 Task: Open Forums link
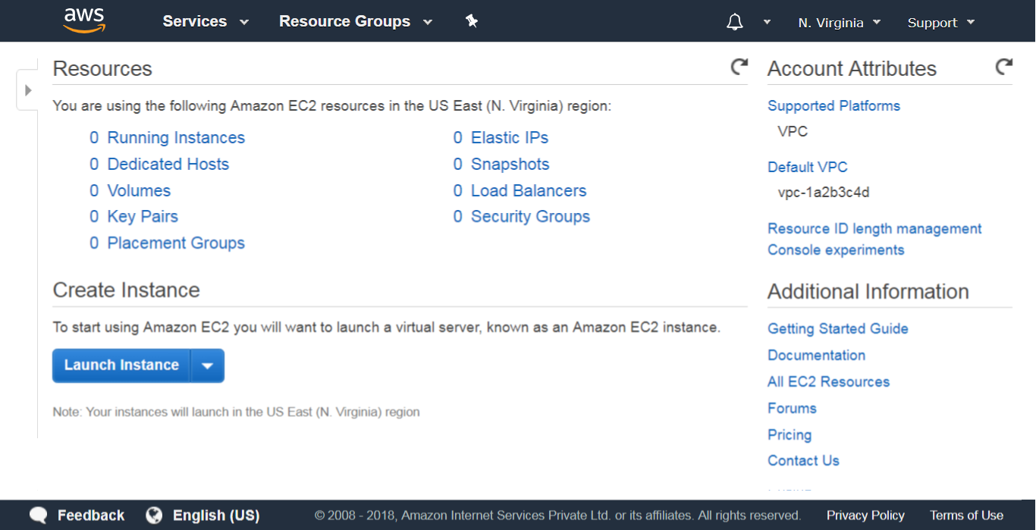(792, 409)
